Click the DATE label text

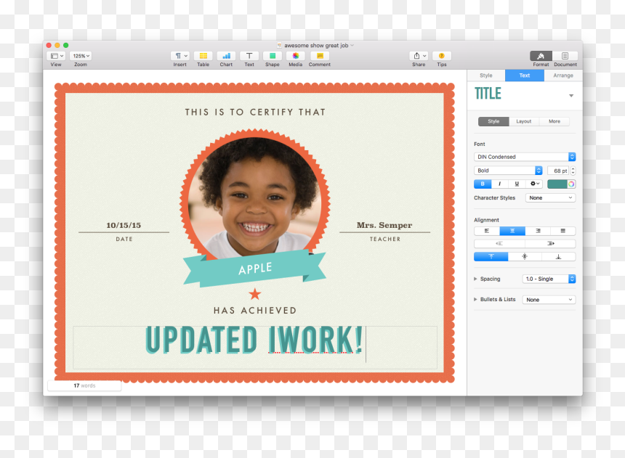124,239
